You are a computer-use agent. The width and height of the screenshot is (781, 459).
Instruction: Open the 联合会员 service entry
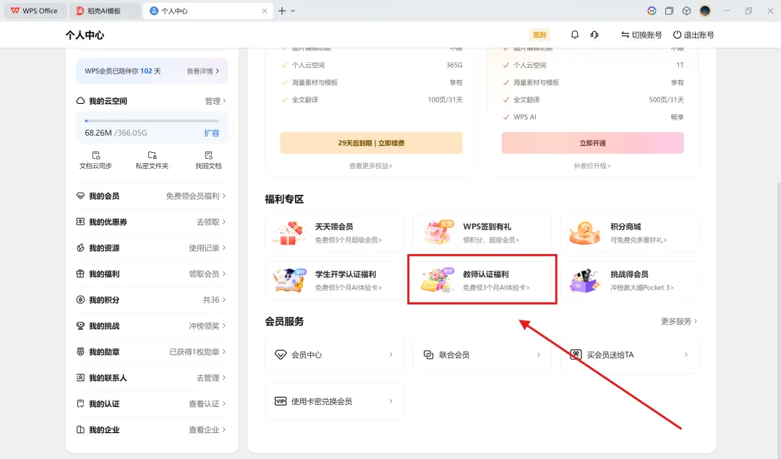(x=482, y=354)
